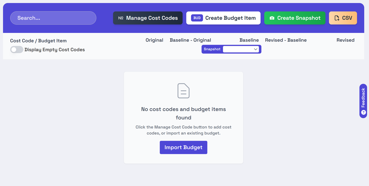Click the Import Budget button
369x186 pixels.
(x=183, y=147)
